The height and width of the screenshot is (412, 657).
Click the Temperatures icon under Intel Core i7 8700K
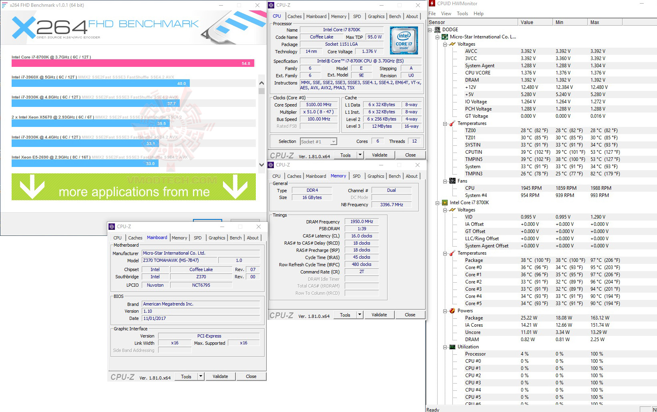point(452,253)
